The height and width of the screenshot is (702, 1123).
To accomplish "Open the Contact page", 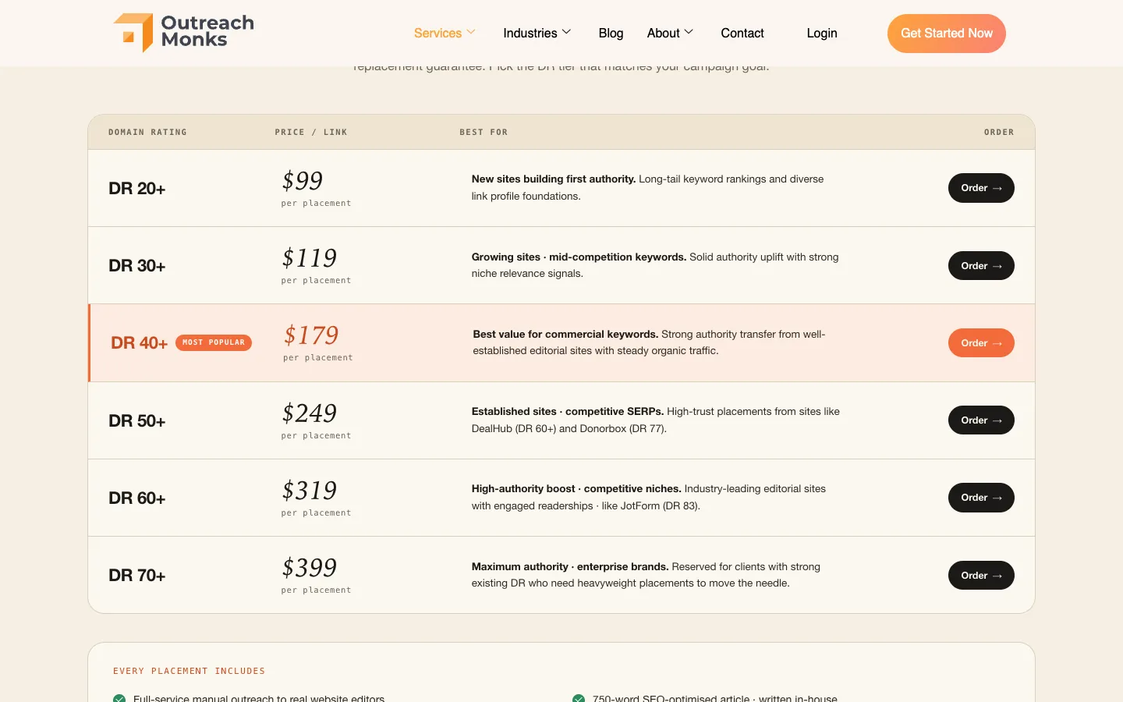I will tap(742, 33).
